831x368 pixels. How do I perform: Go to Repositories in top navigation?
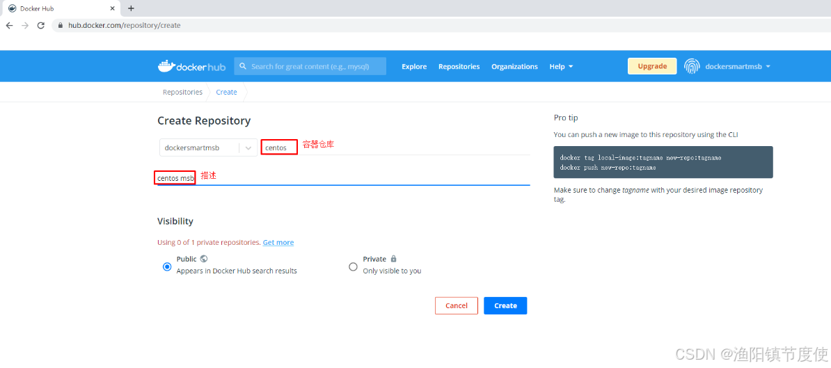(x=459, y=67)
